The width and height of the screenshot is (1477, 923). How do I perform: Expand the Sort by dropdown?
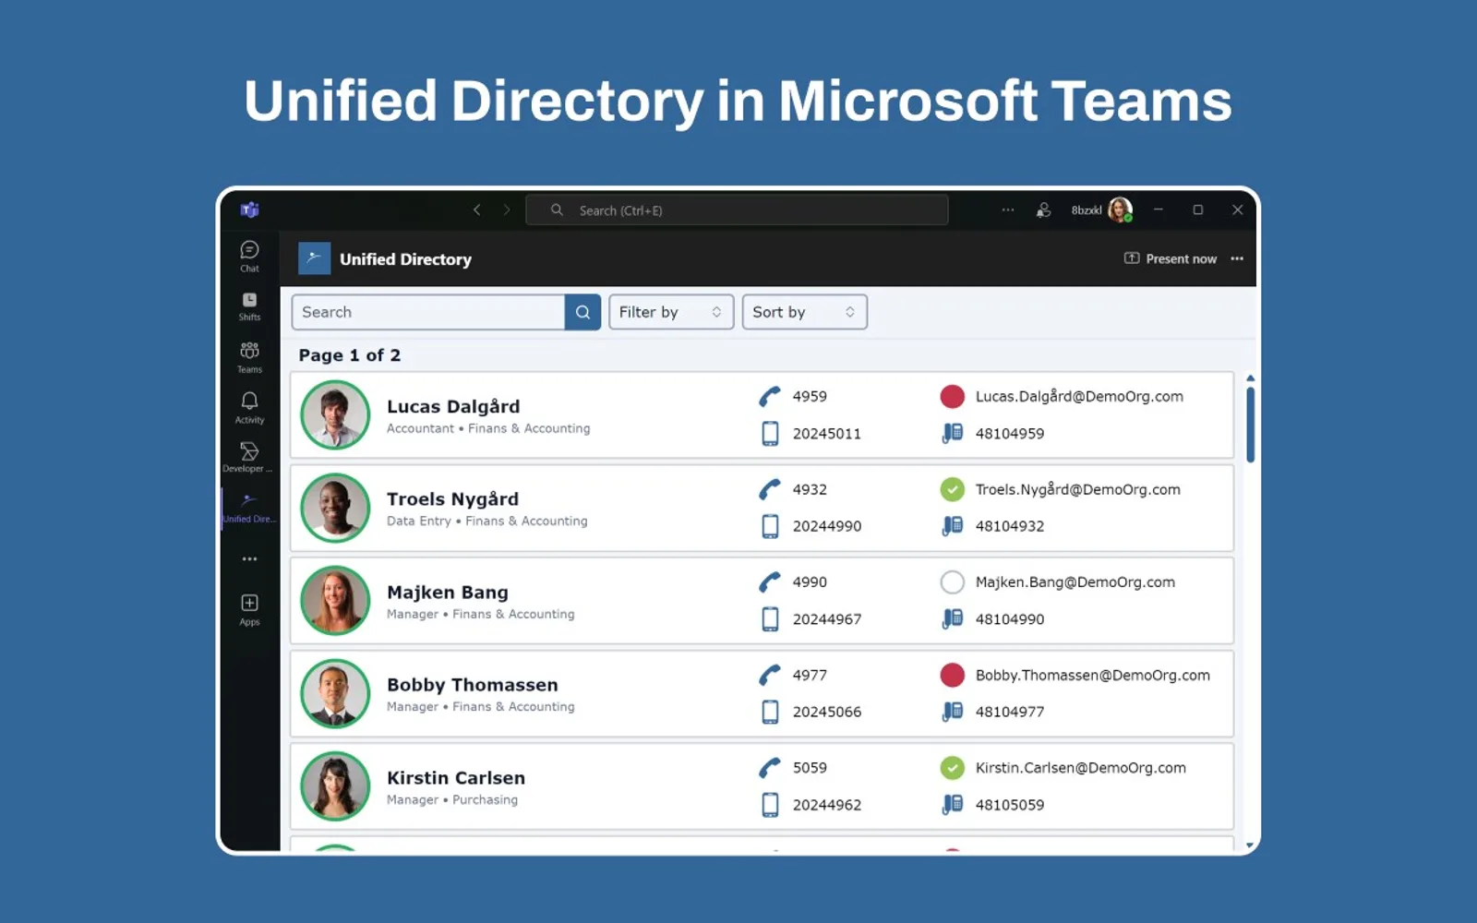(x=804, y=312)
